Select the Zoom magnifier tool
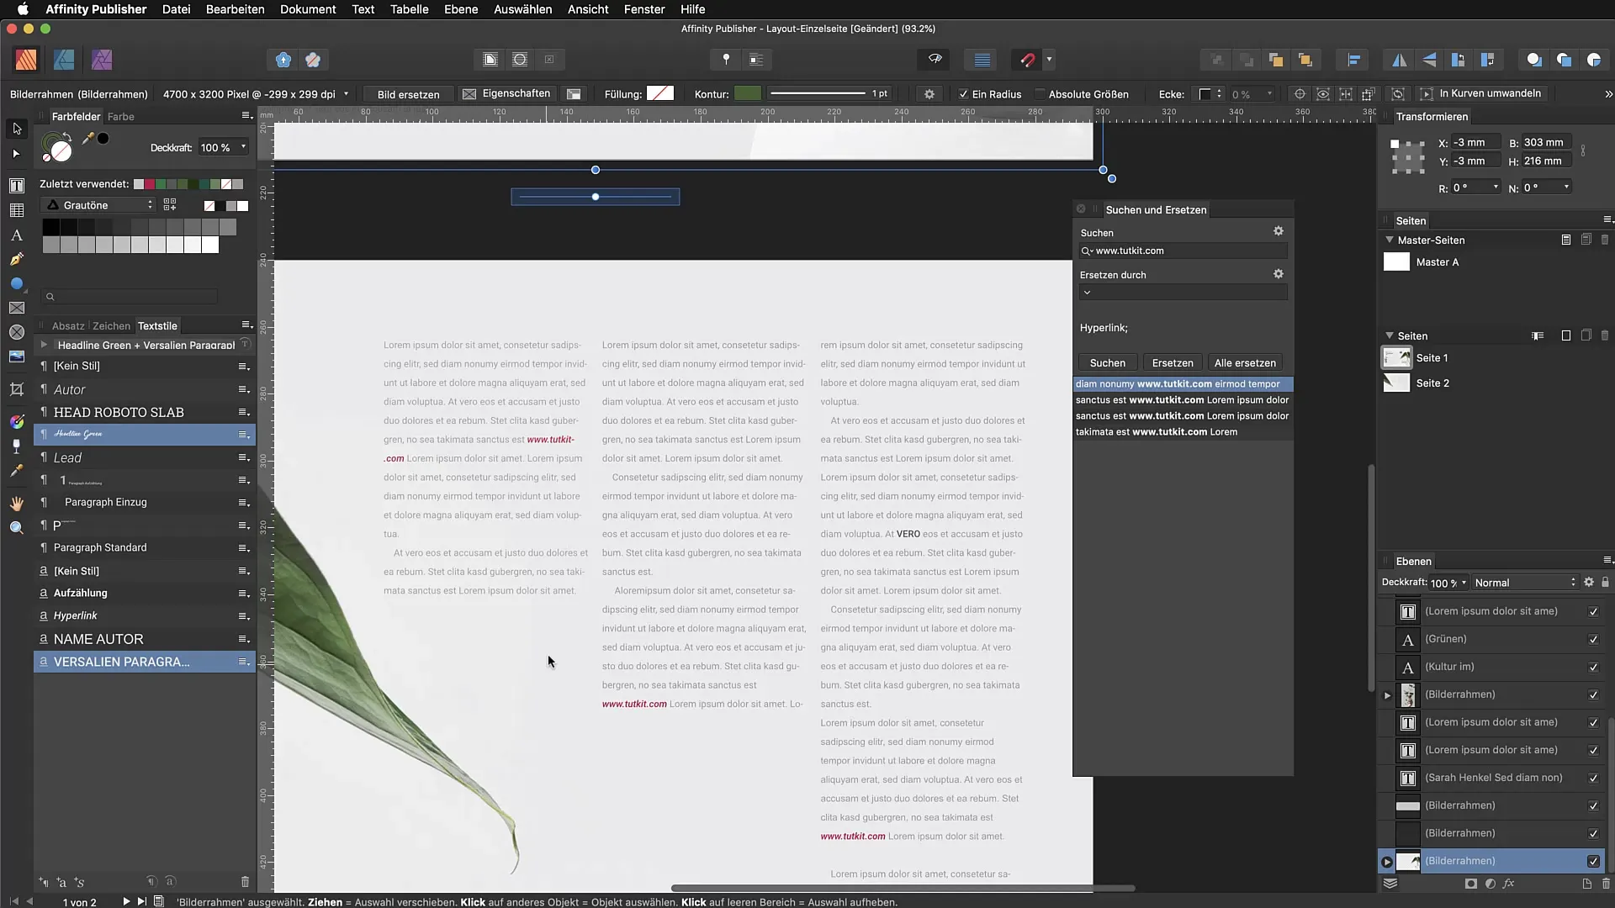1615x908 pixels. click(x=17, y=528)
